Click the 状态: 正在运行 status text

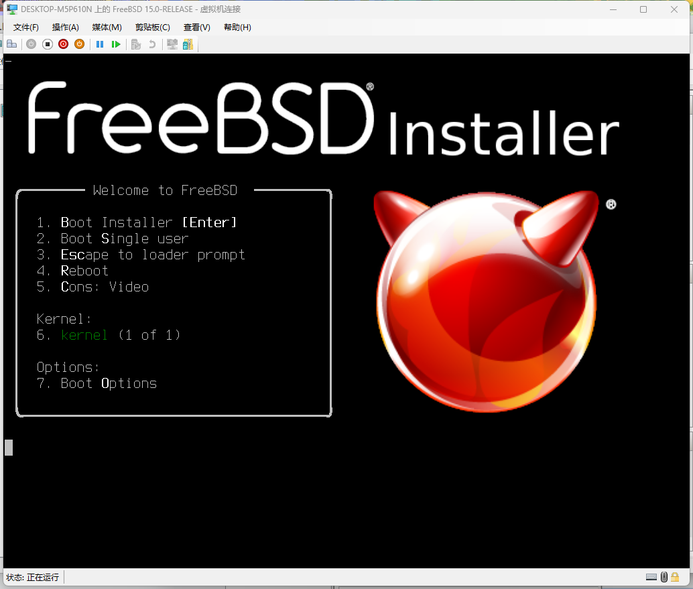point(33,577)
